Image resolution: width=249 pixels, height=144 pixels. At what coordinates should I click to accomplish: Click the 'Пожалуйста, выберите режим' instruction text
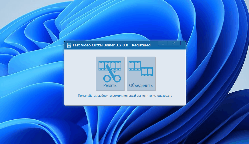[x=125, y=96]
